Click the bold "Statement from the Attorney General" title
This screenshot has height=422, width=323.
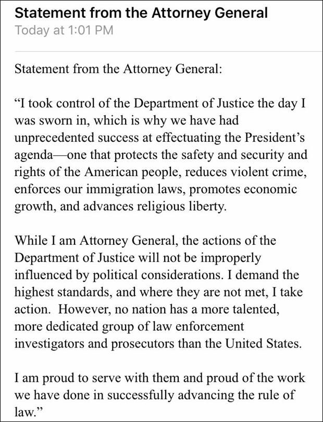tap(141, 12)
